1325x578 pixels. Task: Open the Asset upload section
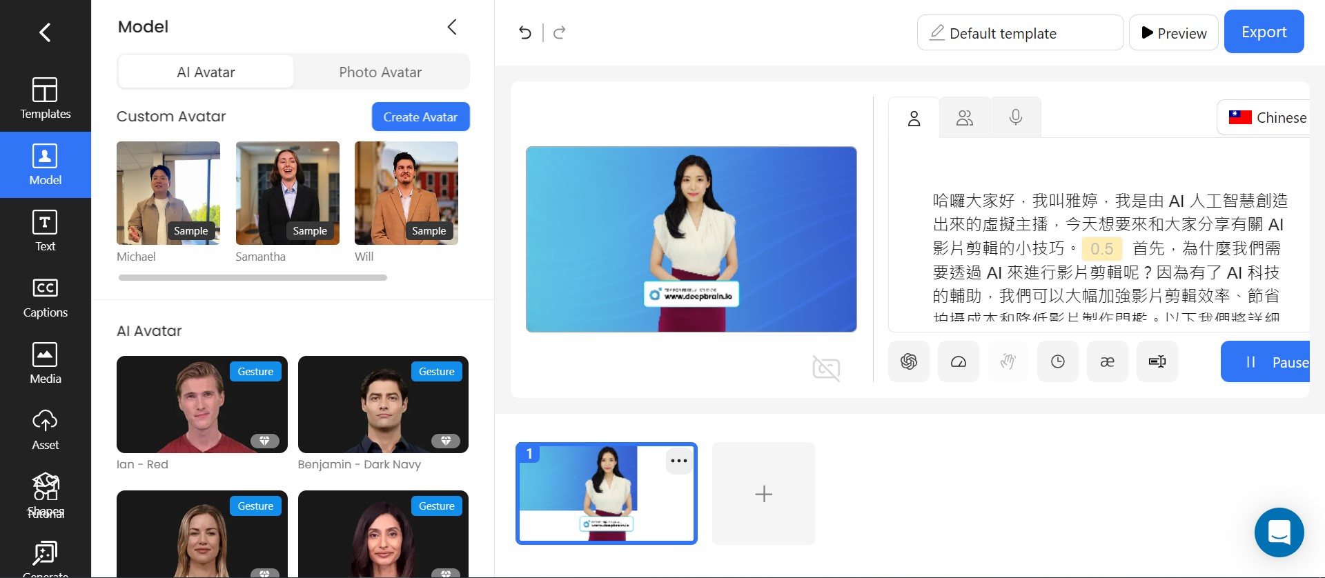(x=46, y=430)
